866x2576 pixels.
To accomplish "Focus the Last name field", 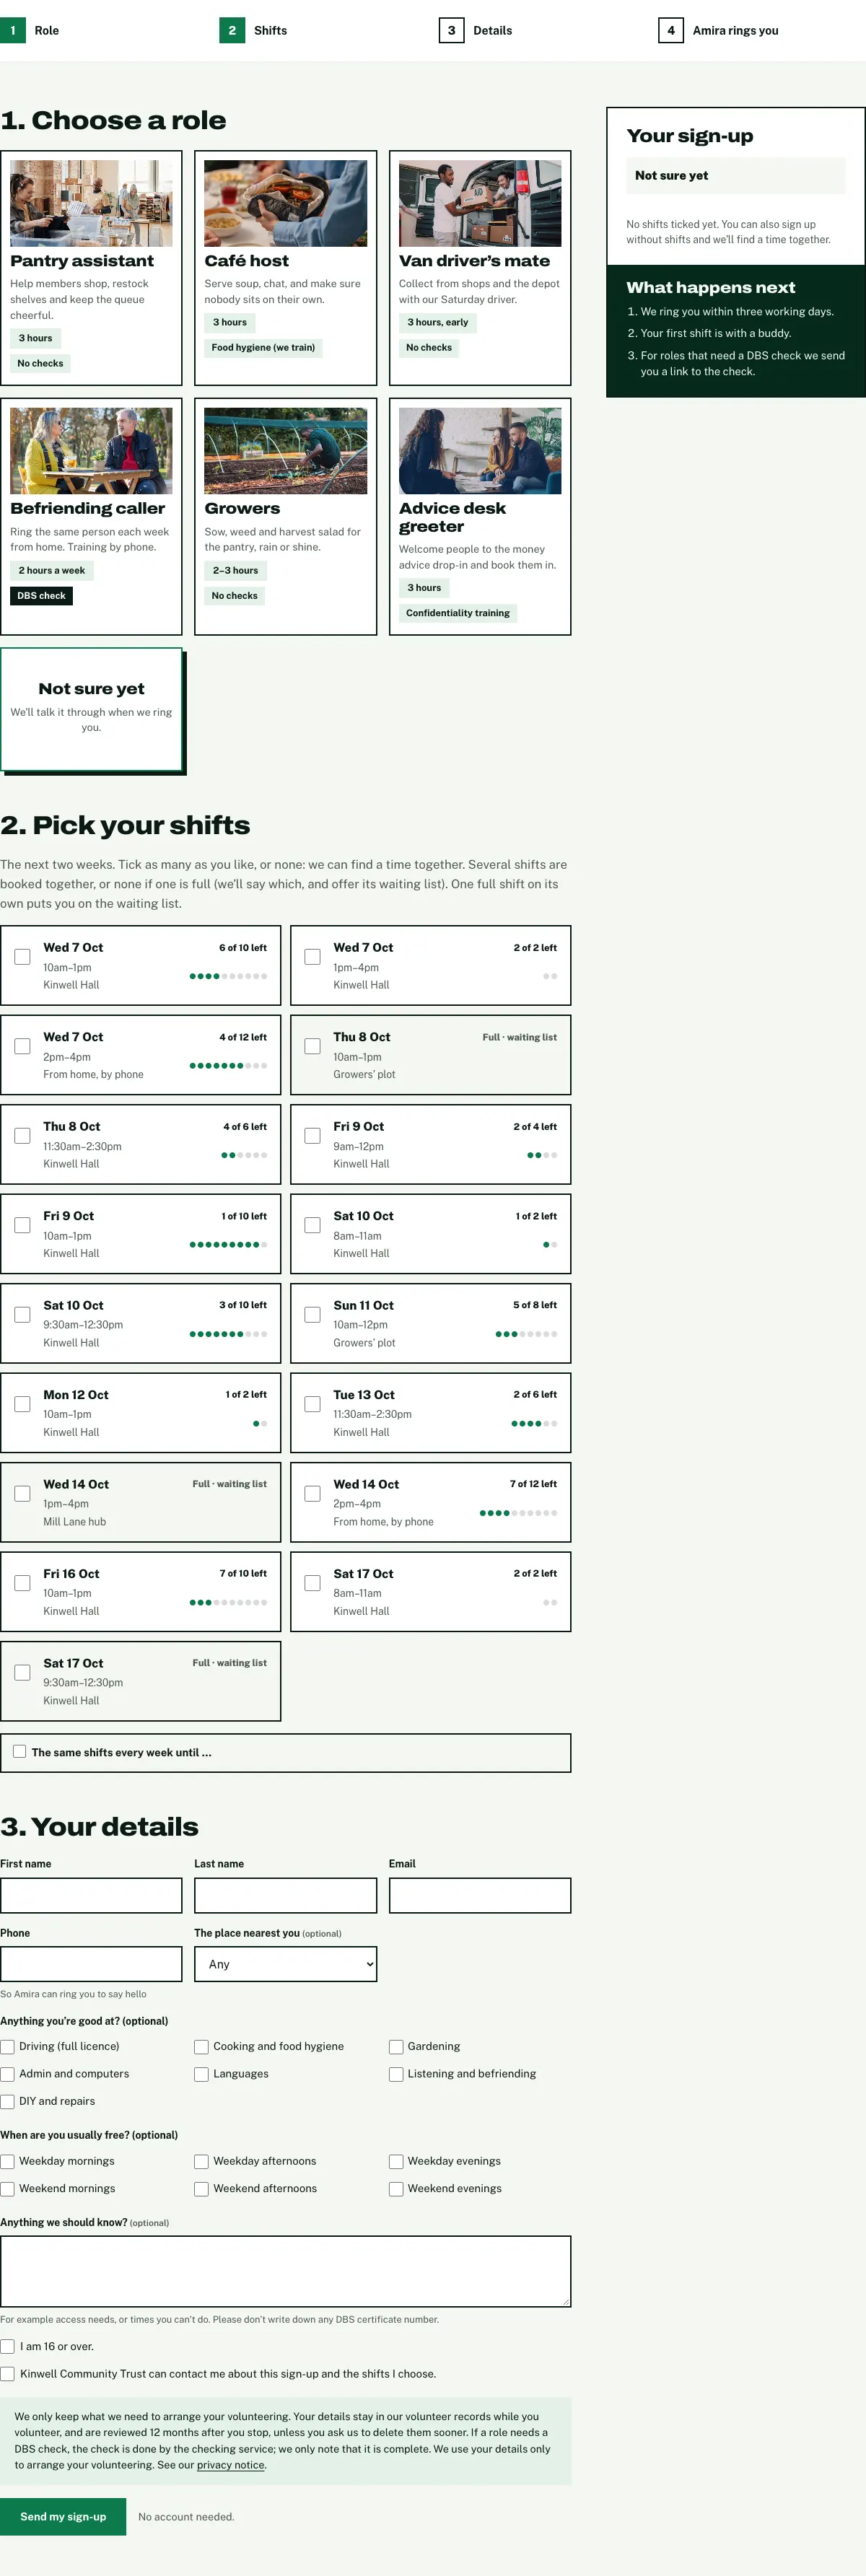I will tap(285, 1895).
